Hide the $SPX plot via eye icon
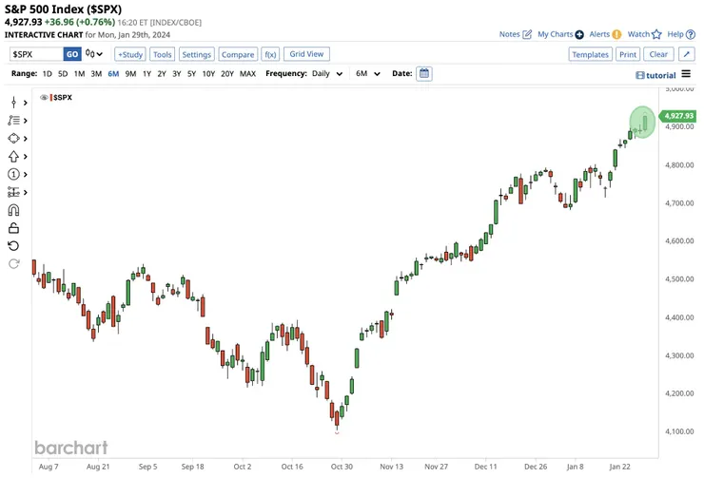The image size is (704, 478). pos(44,97)
